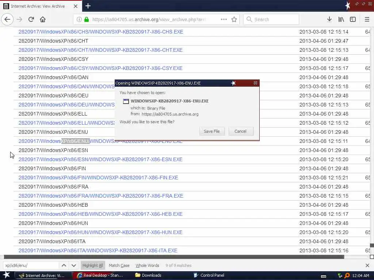The height and width of the screenshot is (280, 374).
Task: Open the ESN WINDOWSXP-KB2820917 EXE link
Action: coord(100,159)
